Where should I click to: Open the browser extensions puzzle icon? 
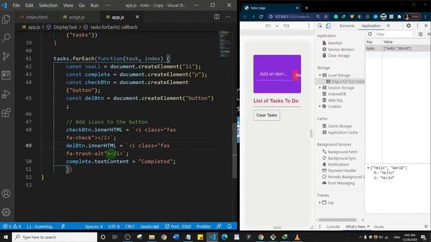399,17
